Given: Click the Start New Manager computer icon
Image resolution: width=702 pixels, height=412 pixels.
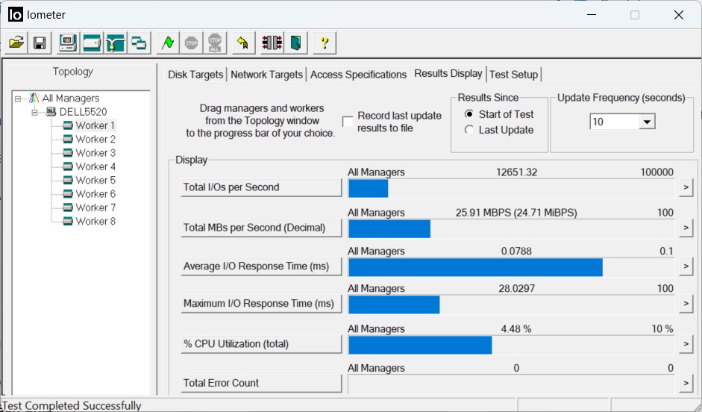Looking at the screenshot, I should pyautogui.click(x=68, y=43).
